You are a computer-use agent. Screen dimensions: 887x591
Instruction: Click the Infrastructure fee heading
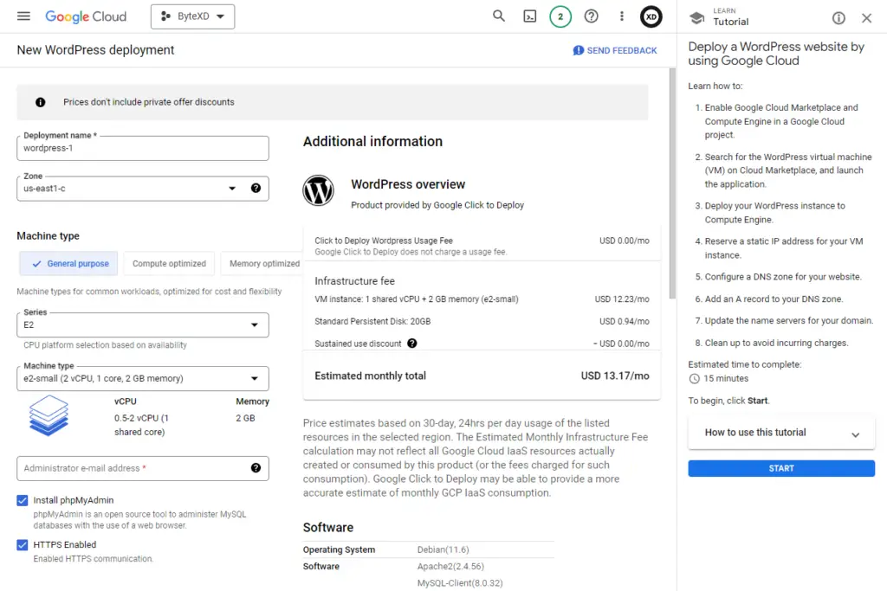[x=354, y=281]
